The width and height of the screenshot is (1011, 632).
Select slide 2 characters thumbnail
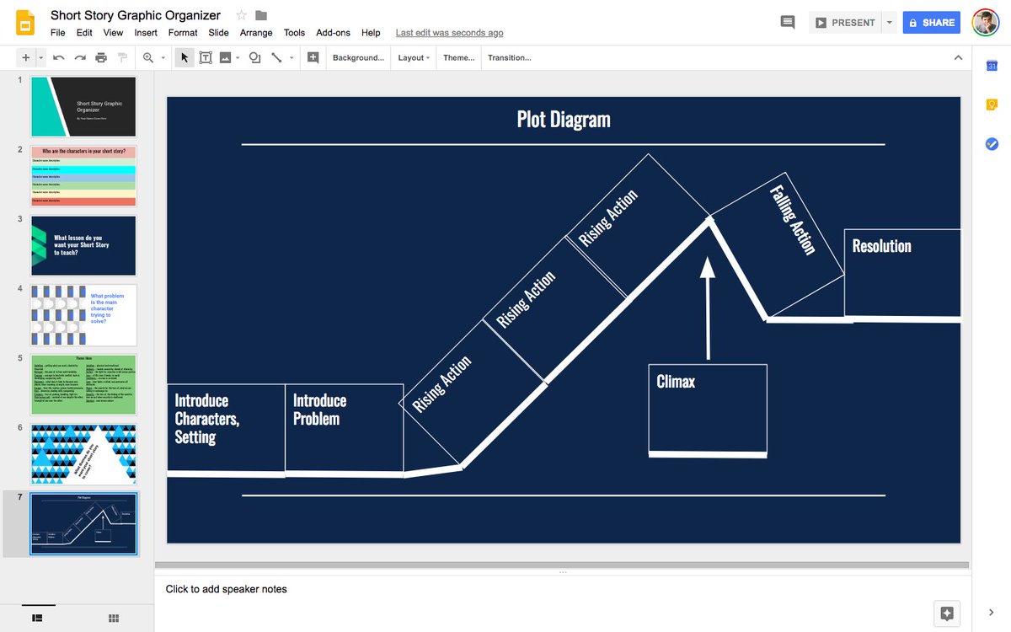(83, 176)
